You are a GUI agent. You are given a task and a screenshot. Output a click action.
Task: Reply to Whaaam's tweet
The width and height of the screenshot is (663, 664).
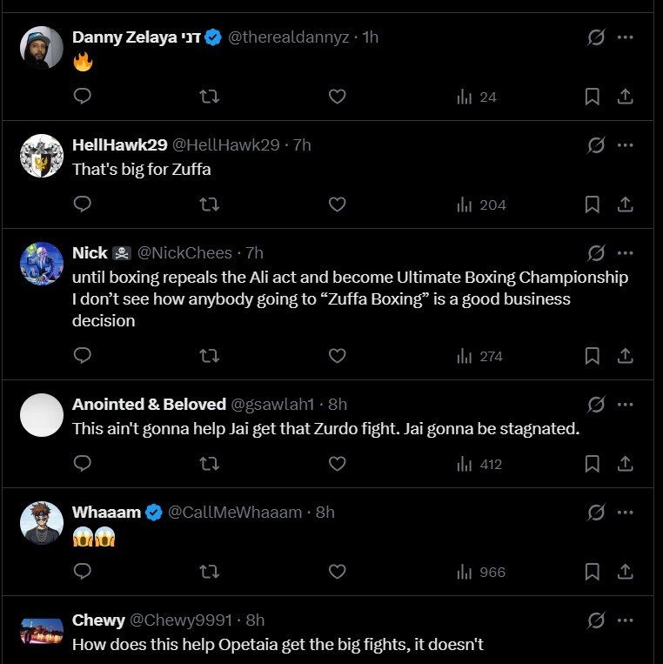pos(83,572)
